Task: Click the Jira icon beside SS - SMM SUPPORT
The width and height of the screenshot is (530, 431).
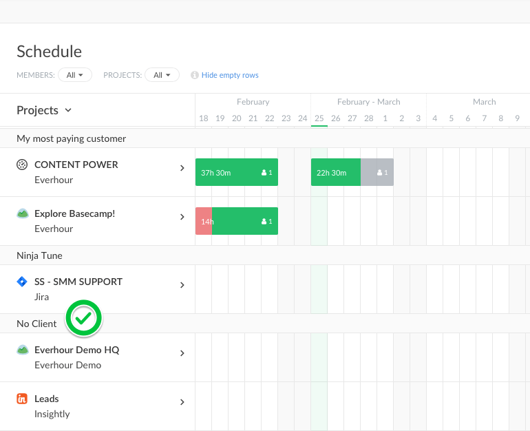Action: [22, 282]
